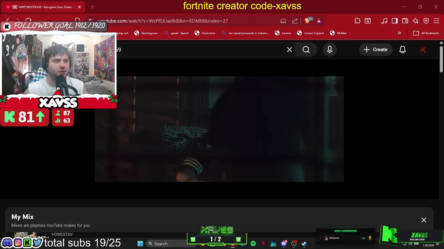The width and height of the screenshot is (444, 249).
Task: Click the YouTube video player
Action: coord(219,129)
